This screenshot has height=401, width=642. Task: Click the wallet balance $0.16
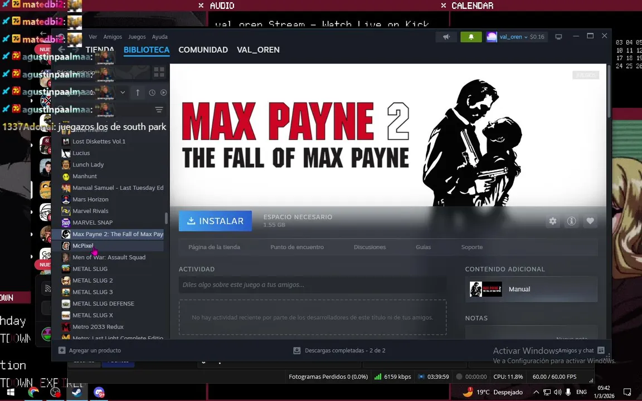pyautogui.click(x=537, y=37)
